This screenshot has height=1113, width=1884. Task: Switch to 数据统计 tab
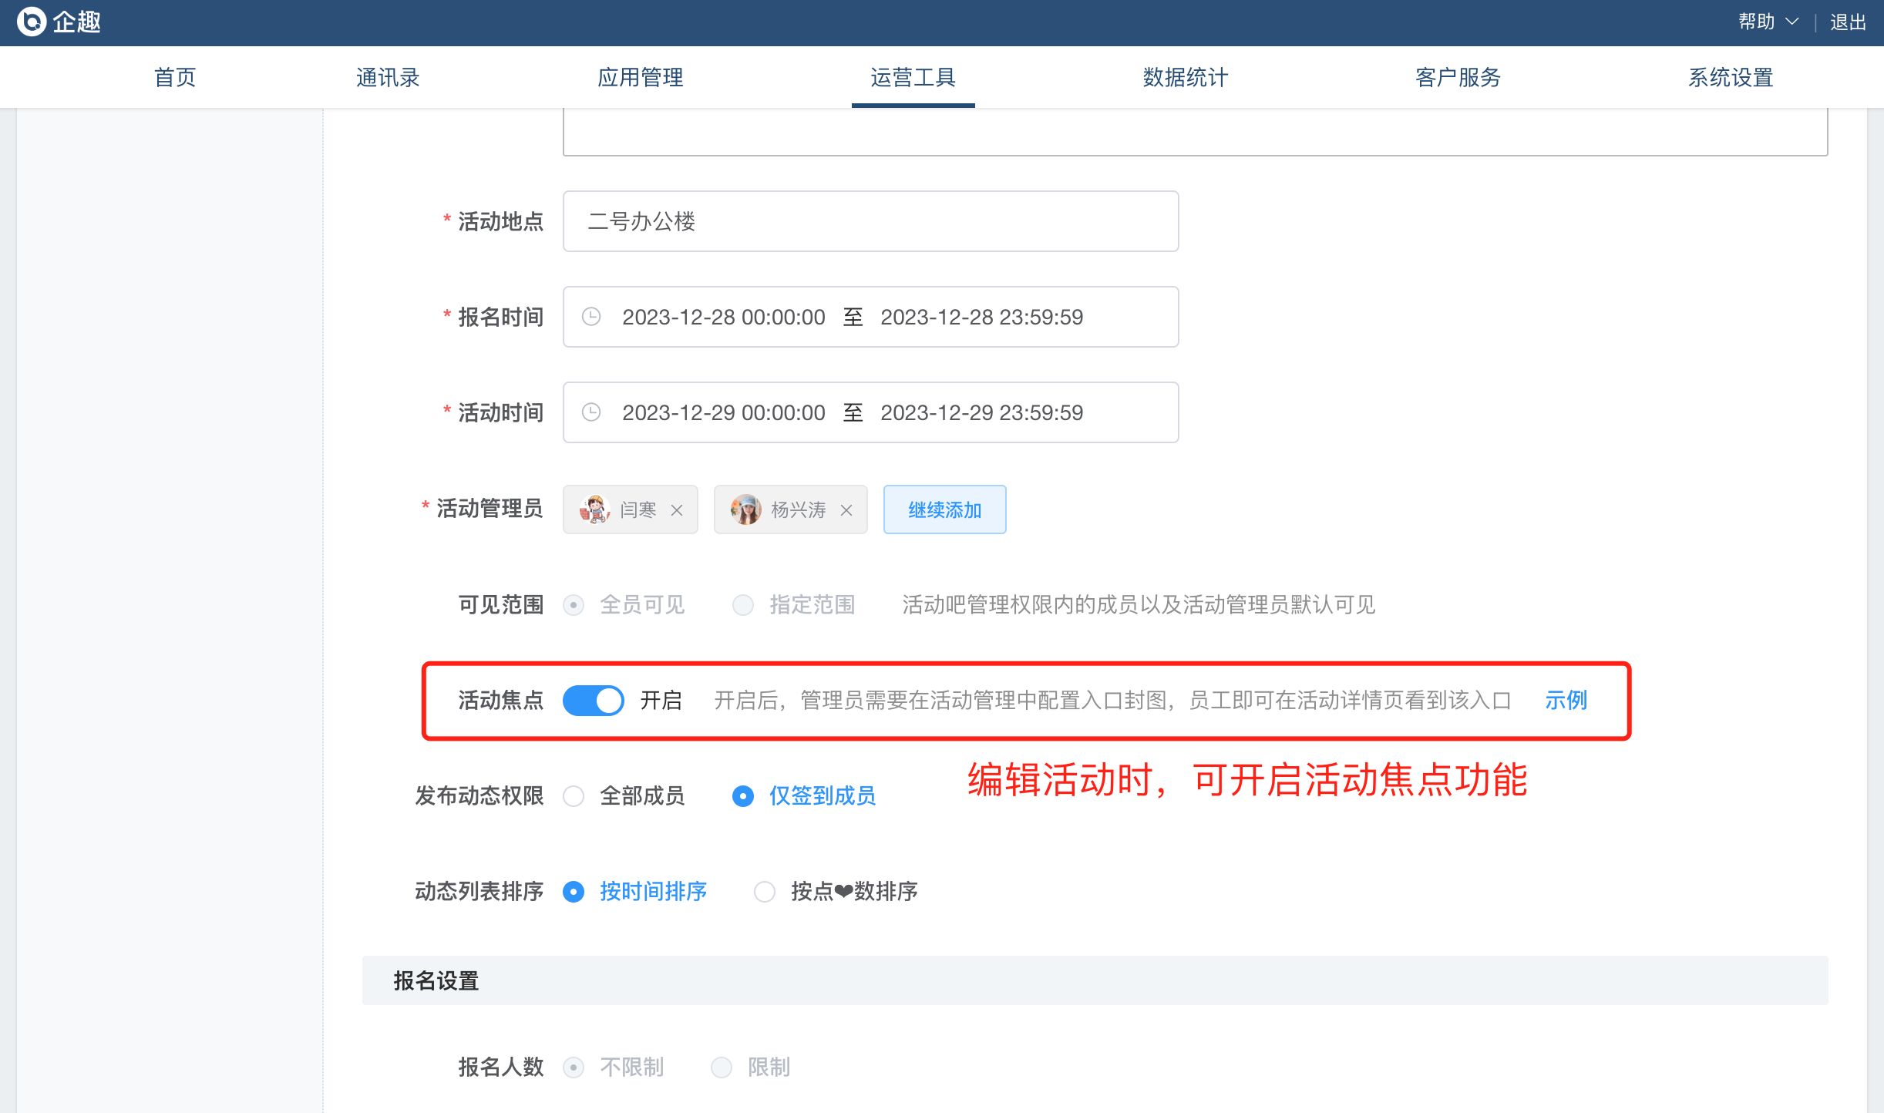1185,77
